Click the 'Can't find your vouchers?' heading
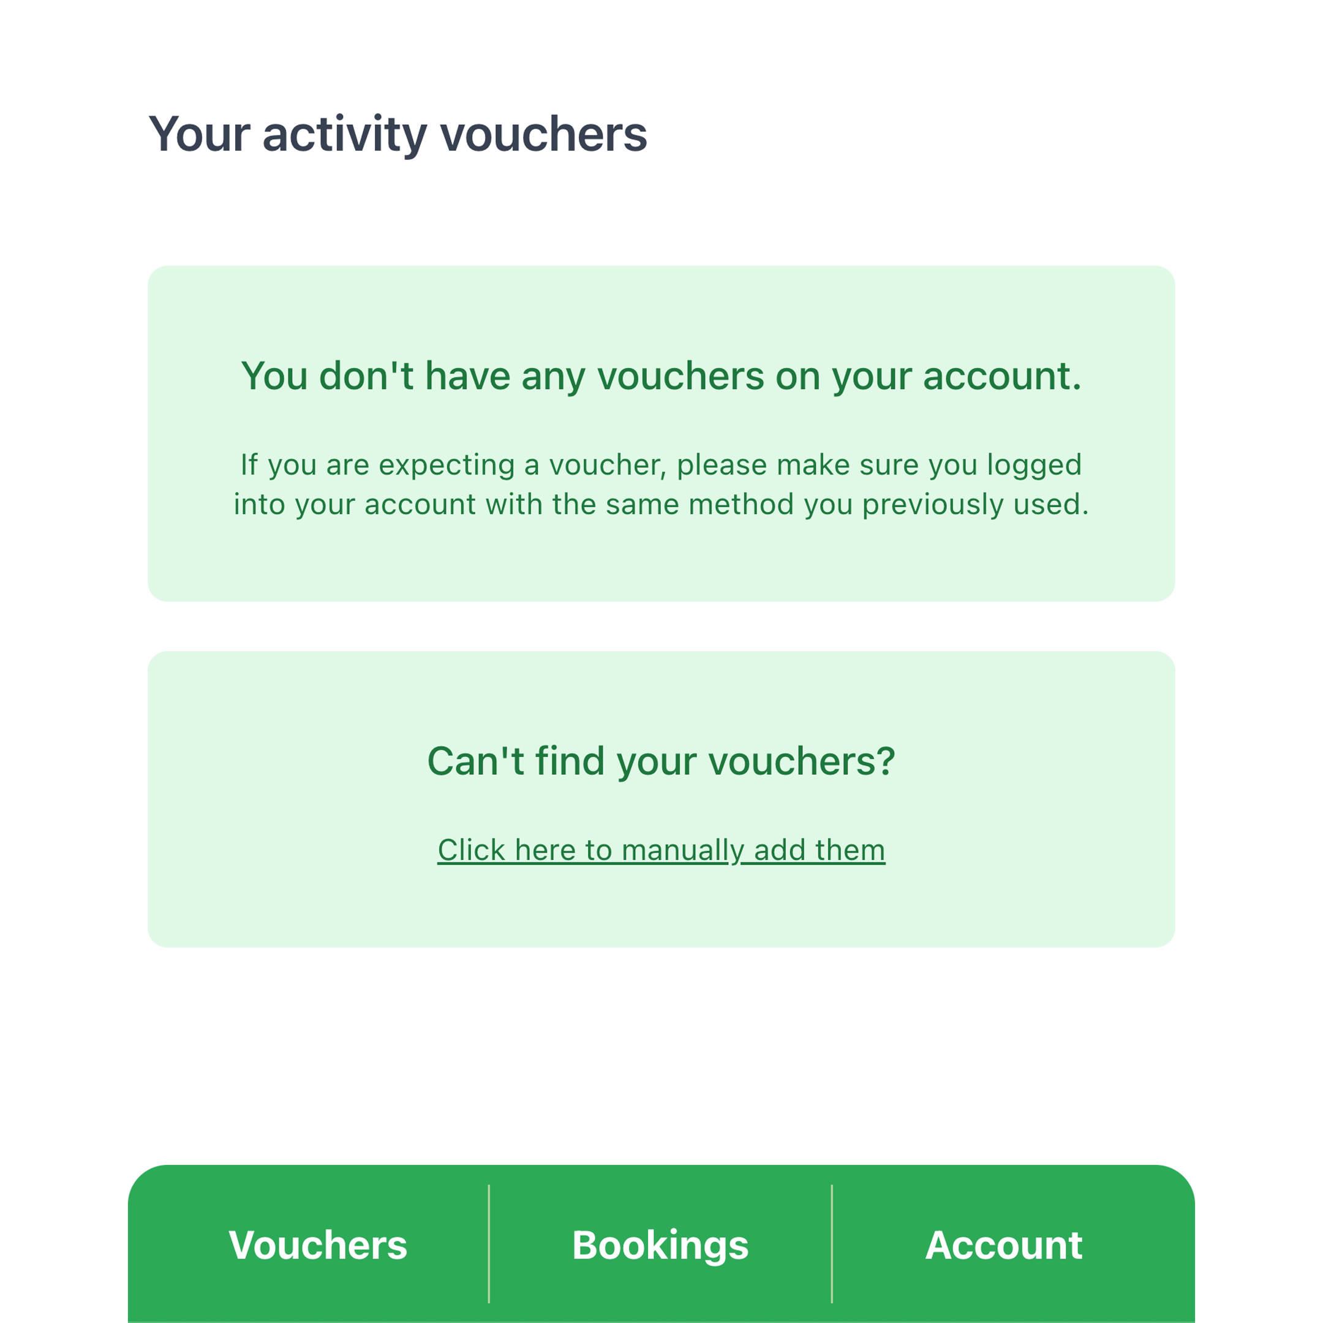 (661, 760)
